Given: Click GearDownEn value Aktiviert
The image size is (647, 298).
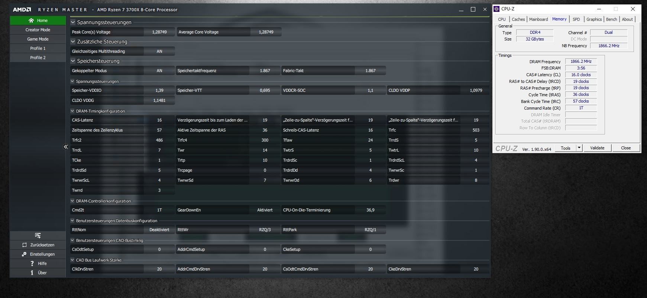Looking at the screenshot, I should click(x=265, y=210).
